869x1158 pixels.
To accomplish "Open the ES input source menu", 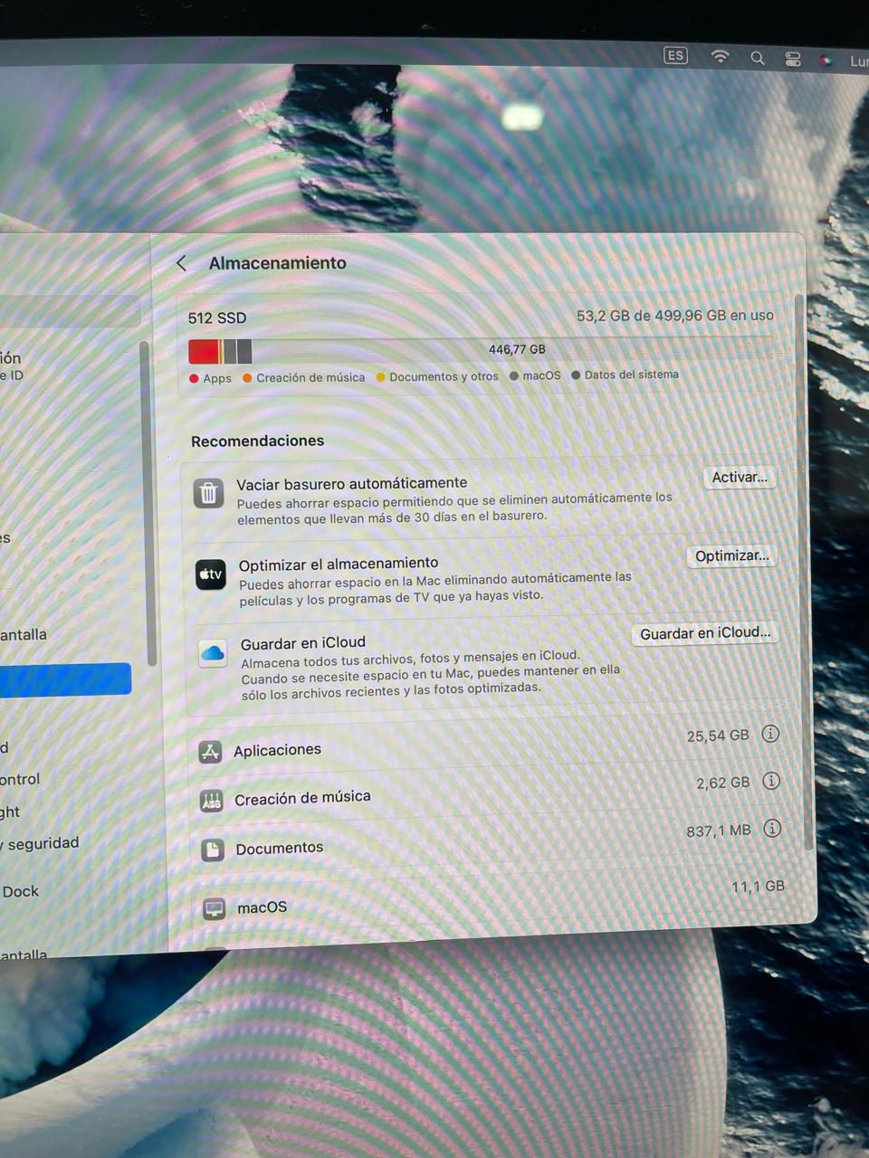I will (x=675, y=55).
